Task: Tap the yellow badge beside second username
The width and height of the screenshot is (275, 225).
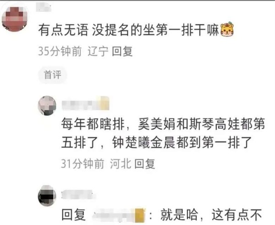Action: click(104, 103)
